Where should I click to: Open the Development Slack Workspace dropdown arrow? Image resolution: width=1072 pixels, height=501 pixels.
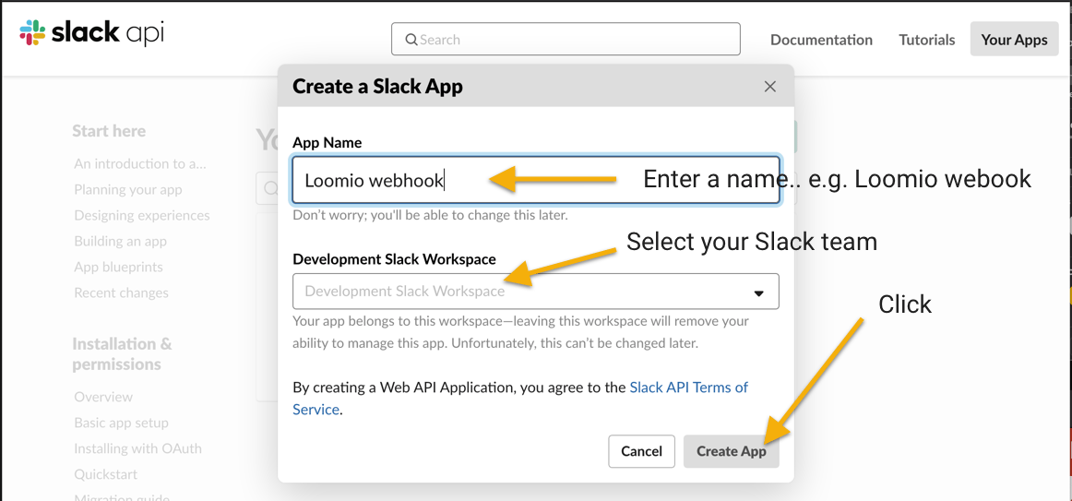click(758, 292)
